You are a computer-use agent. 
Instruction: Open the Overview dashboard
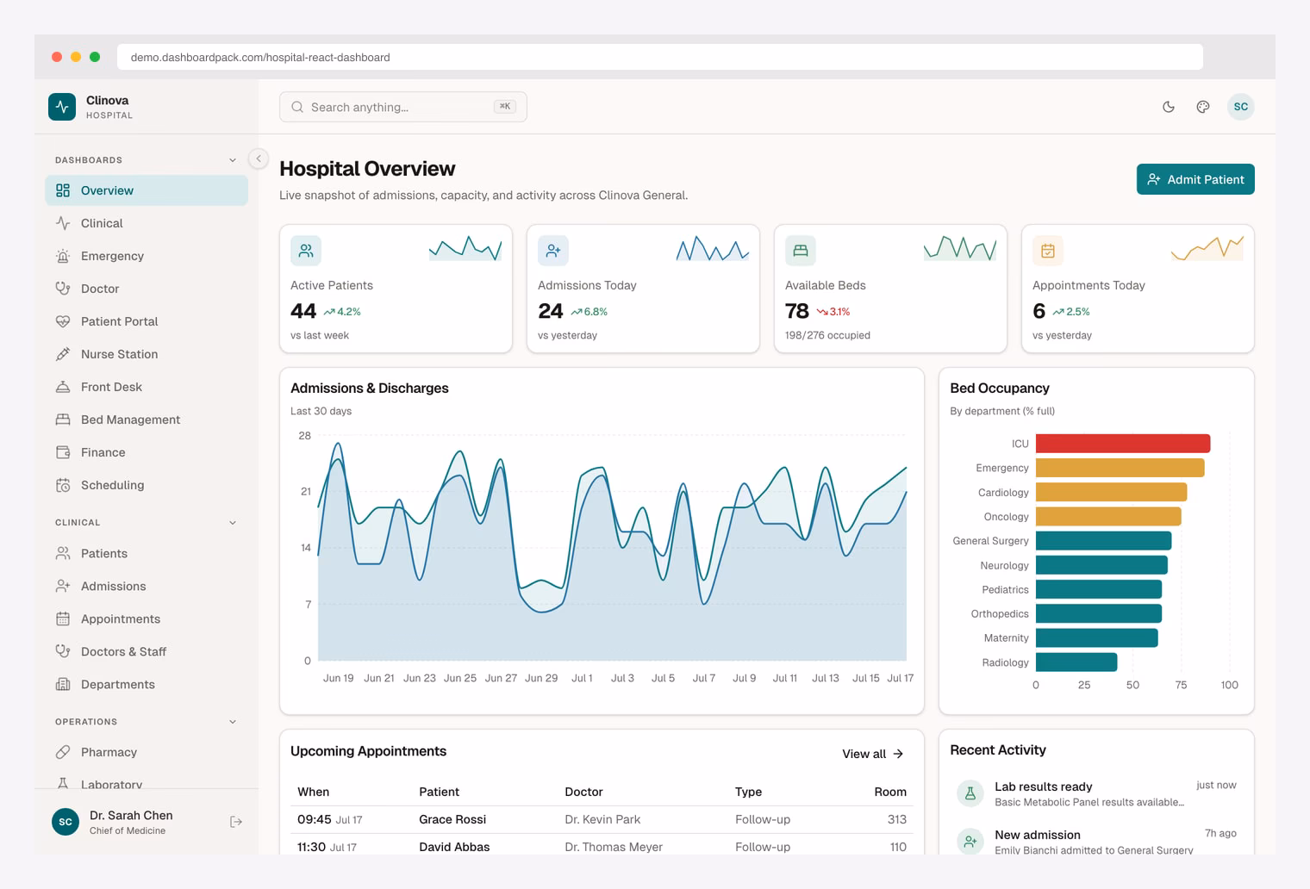point(147,190)
